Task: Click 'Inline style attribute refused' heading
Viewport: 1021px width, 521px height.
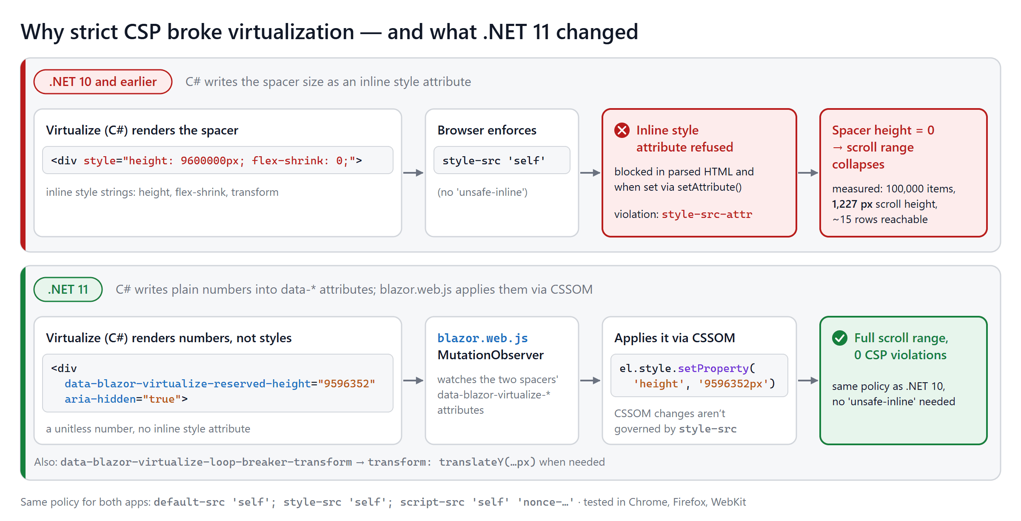Action: [684, 139]
